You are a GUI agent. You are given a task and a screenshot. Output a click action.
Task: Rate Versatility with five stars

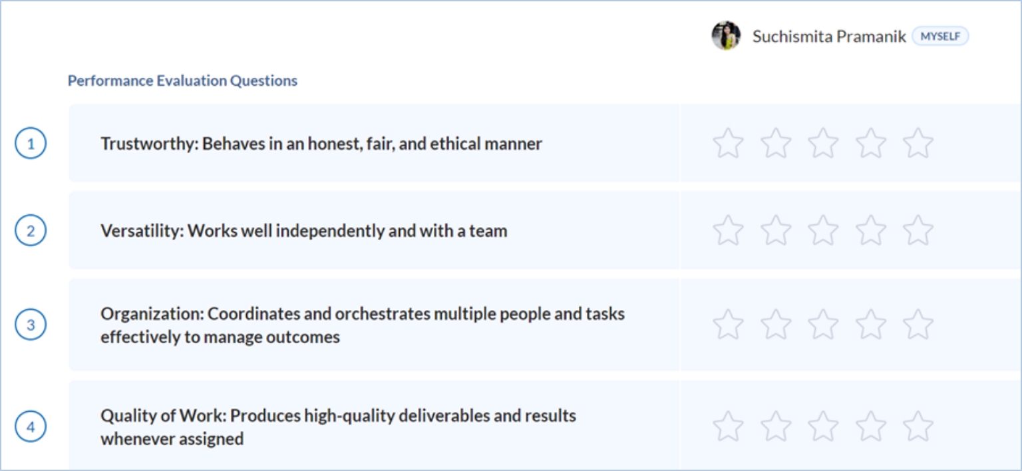tap(918, 231)
